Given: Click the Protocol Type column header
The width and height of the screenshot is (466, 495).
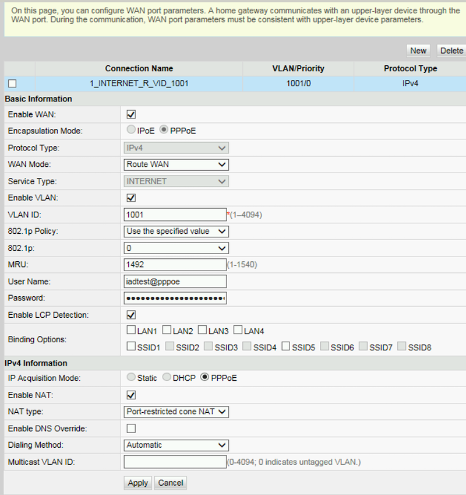Looking at the screenshot, I should coord(410,68).
